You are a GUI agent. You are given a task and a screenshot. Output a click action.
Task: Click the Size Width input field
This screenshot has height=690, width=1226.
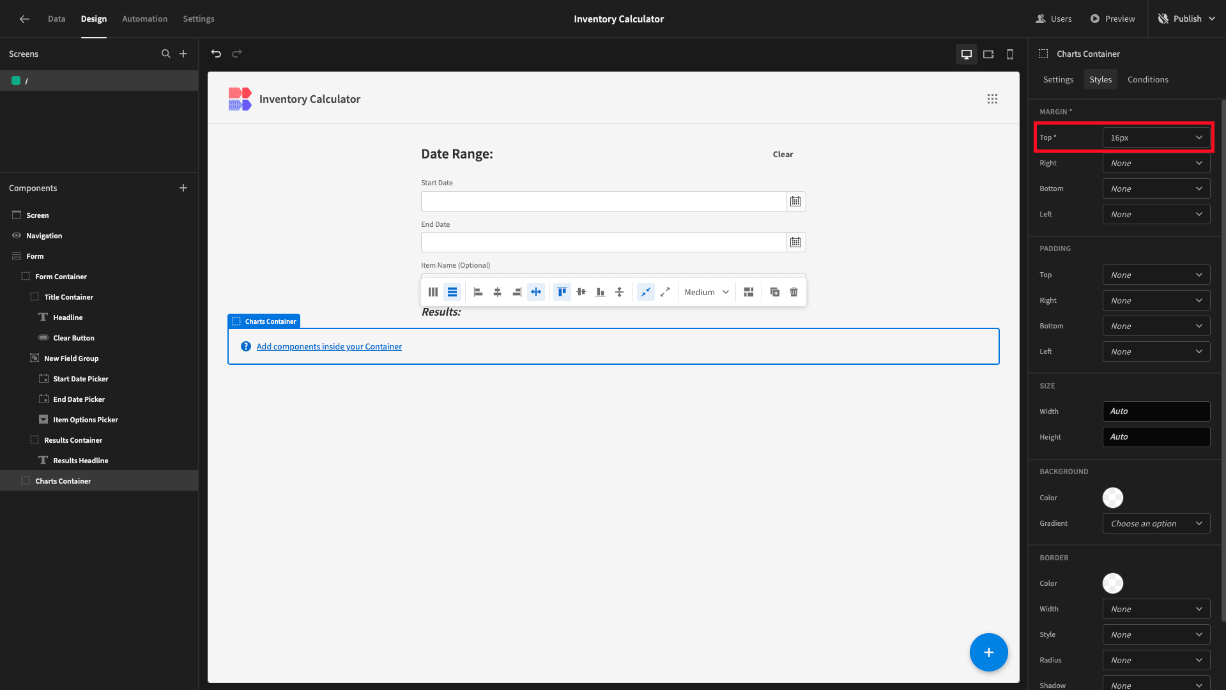pos(1156,411)
